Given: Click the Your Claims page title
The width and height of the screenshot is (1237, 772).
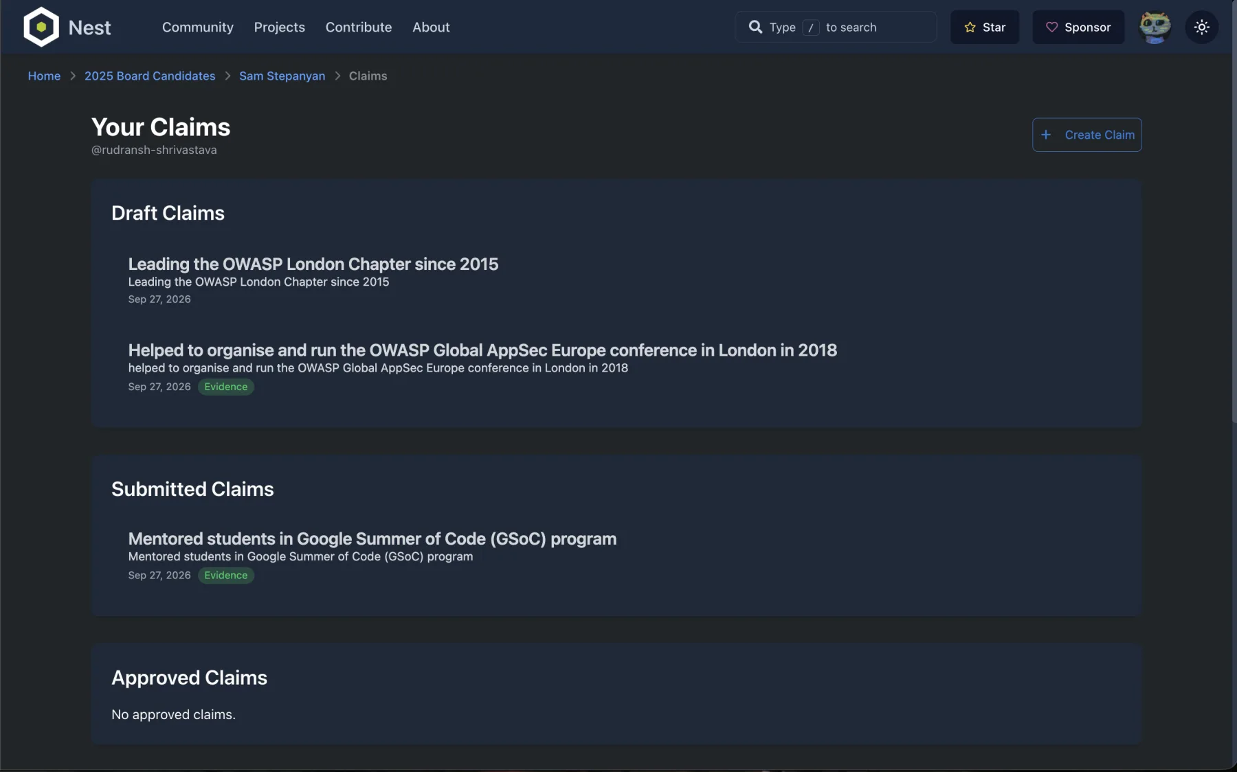Looking at the screenshot, I should coord(161,127).
